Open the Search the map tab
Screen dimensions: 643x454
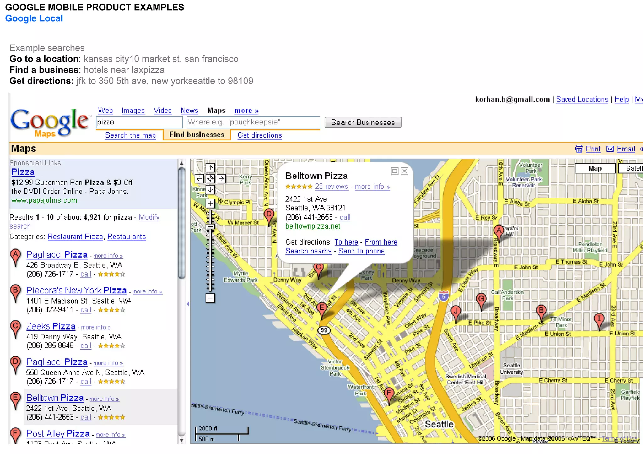[130, 135]
